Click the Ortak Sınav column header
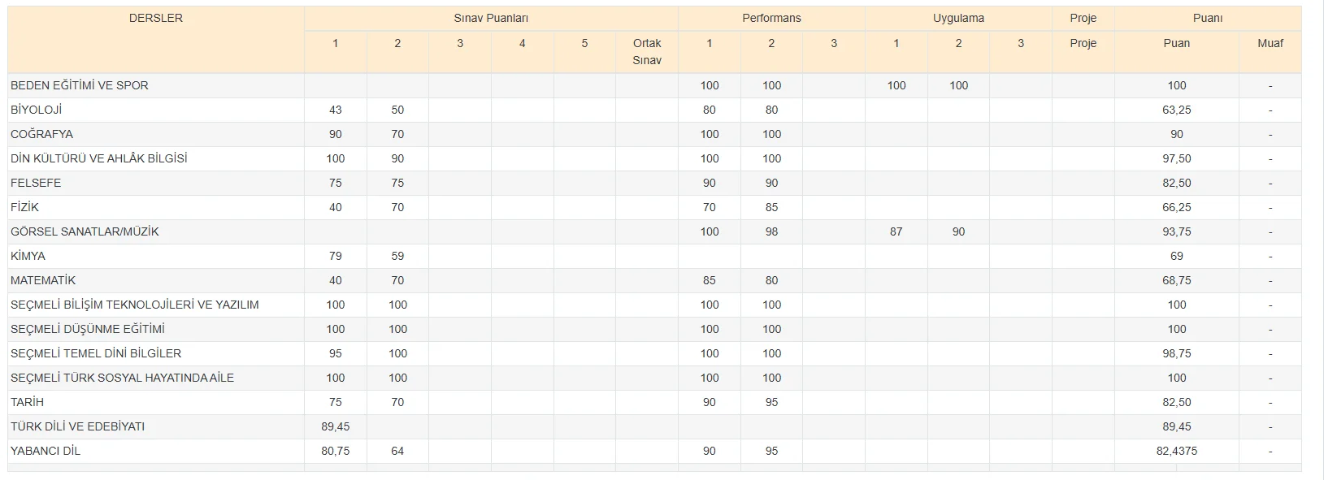1324x480 pixels. click(x=647, y=51)
